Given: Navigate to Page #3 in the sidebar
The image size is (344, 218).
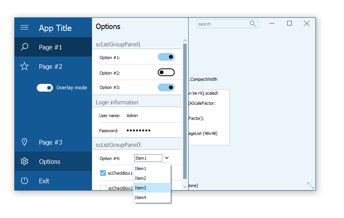Looking at the screenshot, I should point(53,142).
